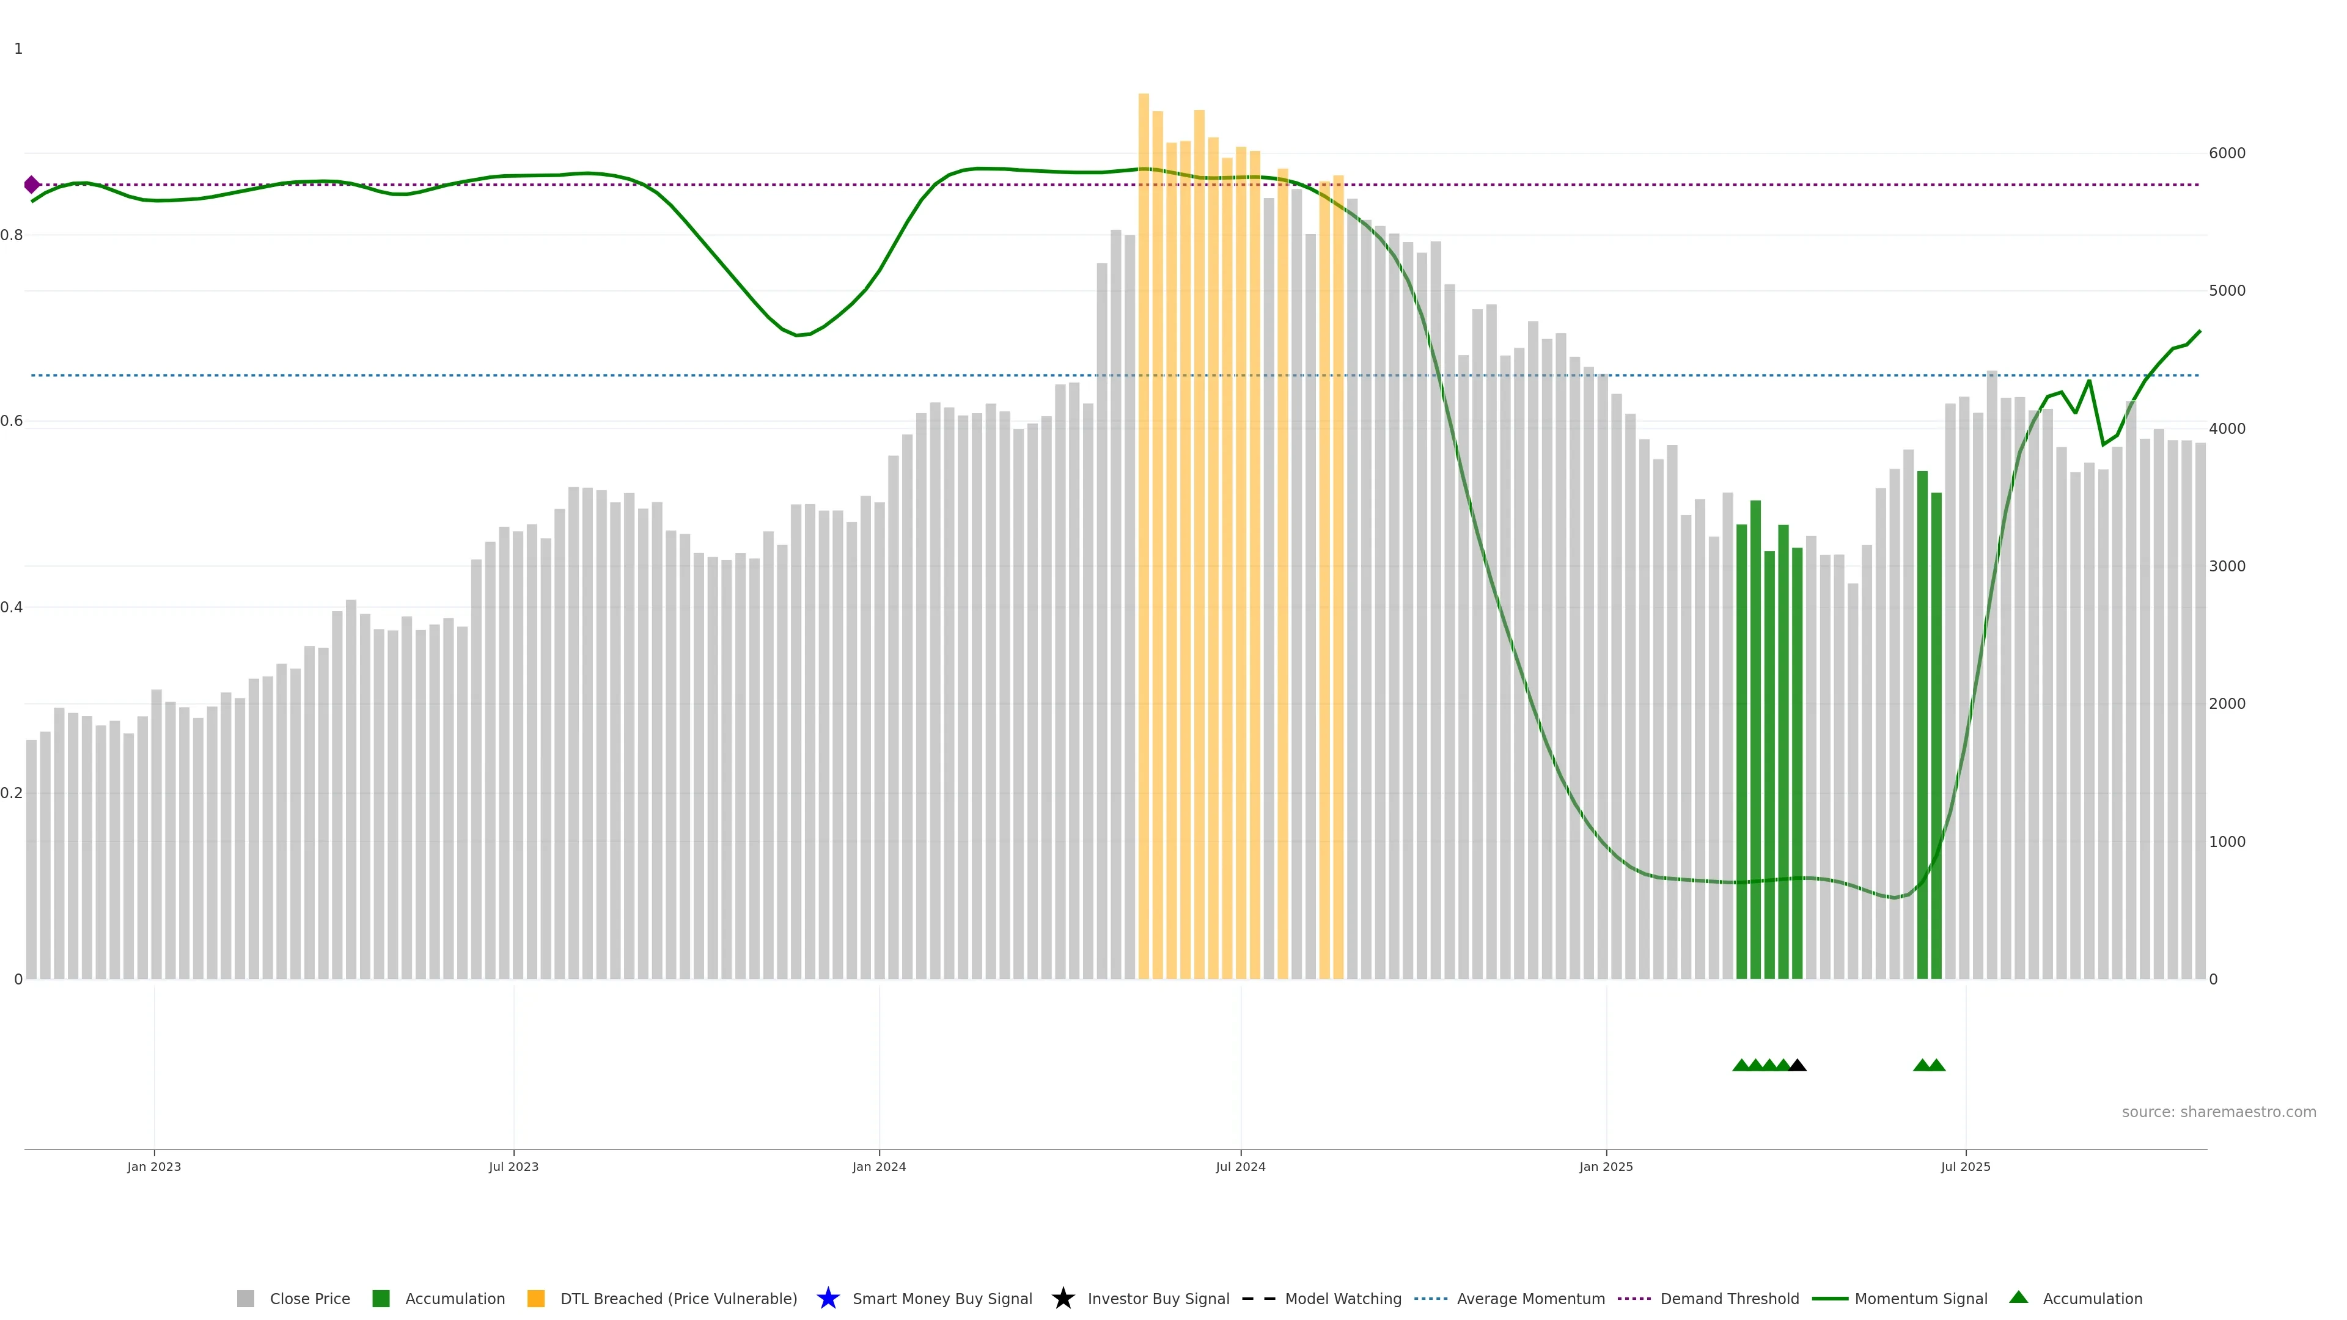This screenshot has height=1320, width=2347.
Task: Click the Jul 2024 x-axis label
Action: click(1240, 1167)
